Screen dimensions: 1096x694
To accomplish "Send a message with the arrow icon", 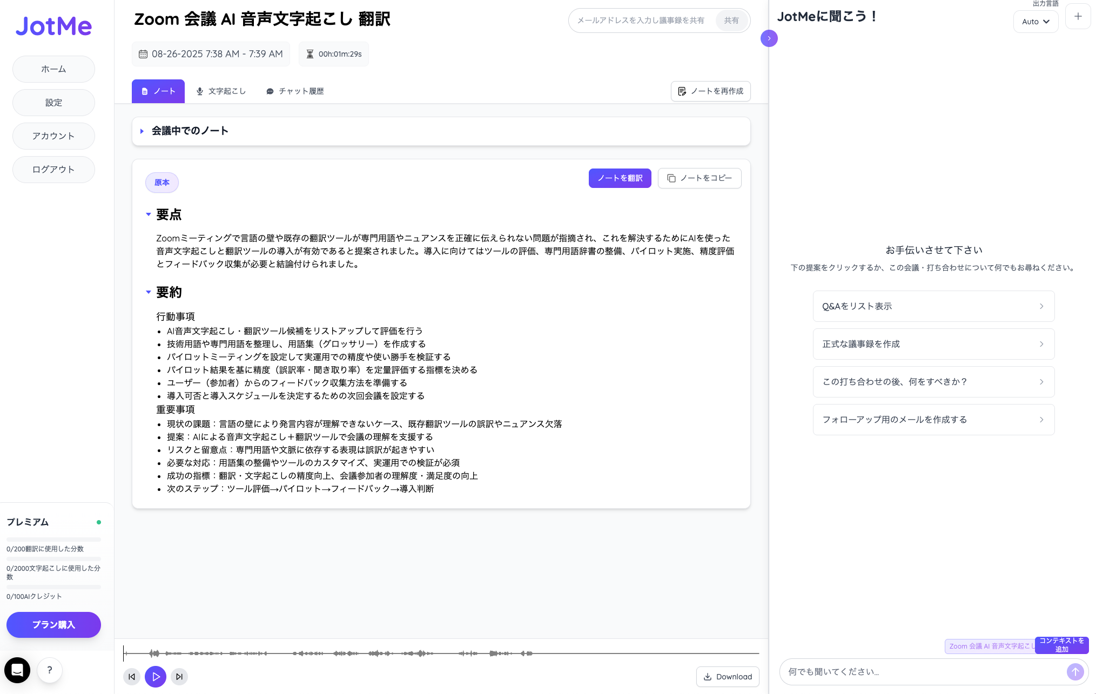I will [1075, 672].
